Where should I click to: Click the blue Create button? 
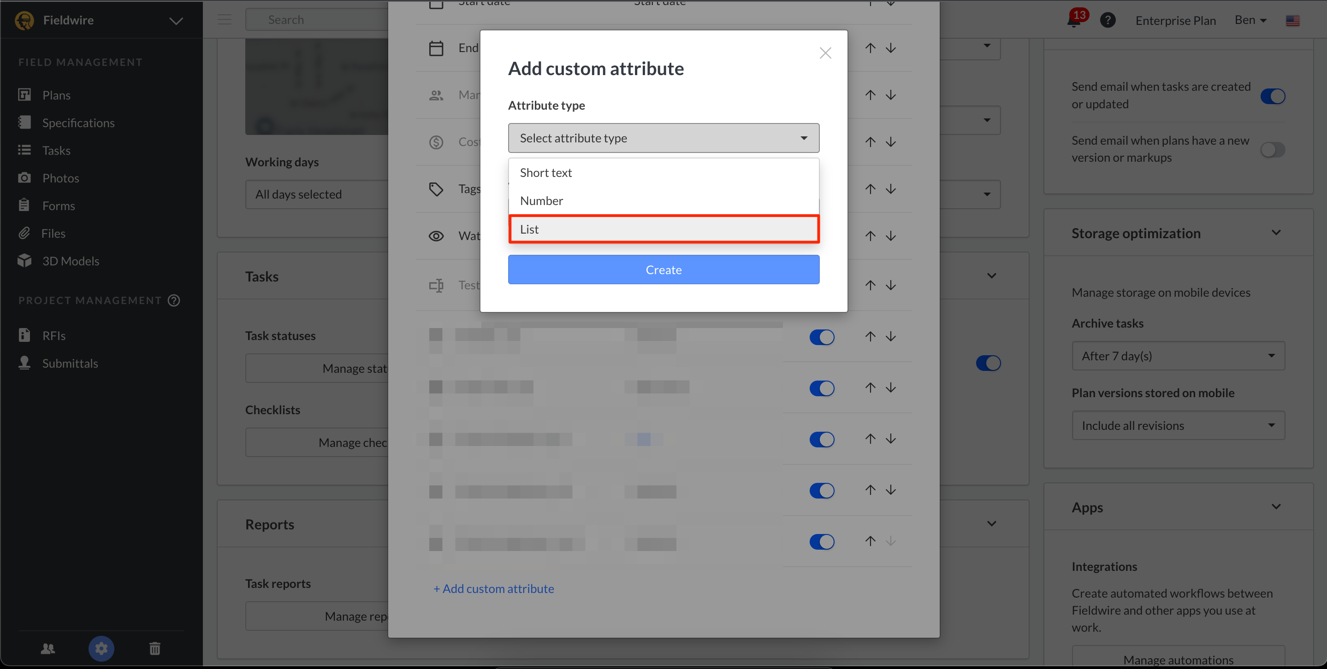(663, 270)
